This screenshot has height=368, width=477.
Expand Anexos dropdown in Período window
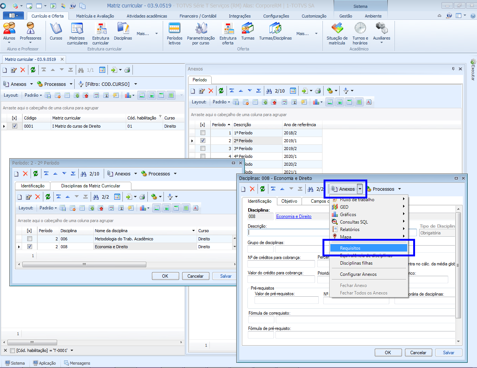pyautogui.click(x=135, y=174)
